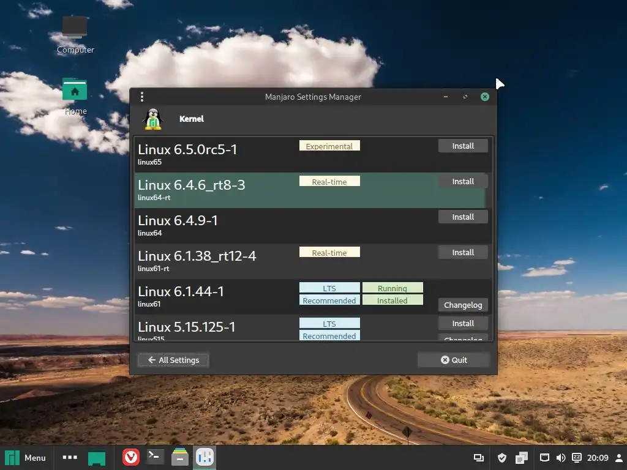
Task: Open the window three-dot menu
Action: click(142, 97)
